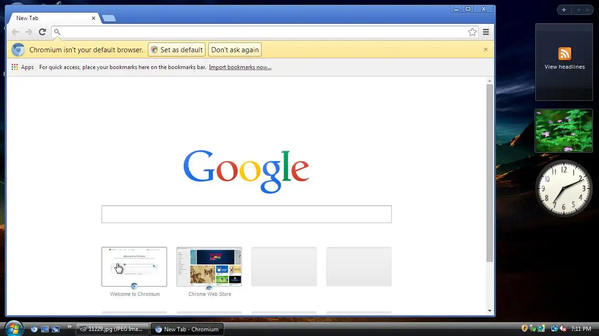Switch to New Tab - Chromium taskbar button
The width and height of the screenshot is (599, 336).
(187, 329)
